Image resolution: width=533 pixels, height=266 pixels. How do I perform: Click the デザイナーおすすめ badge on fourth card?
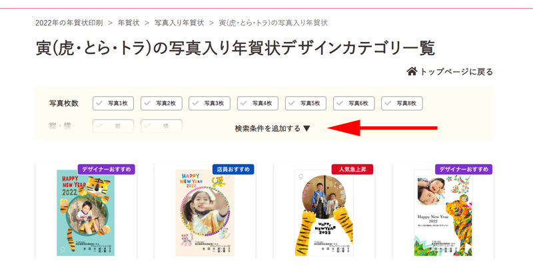coord(464,170)
